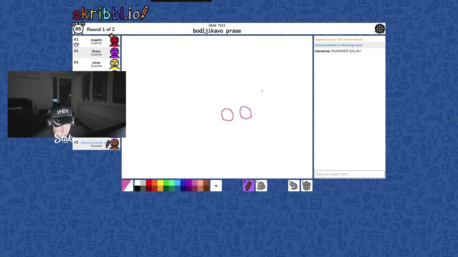Open the settings gear

pyautogui.click(x=380, y=29)
